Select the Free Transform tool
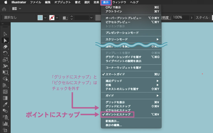This screenshot has width=213, height=133. coord(5,72)
